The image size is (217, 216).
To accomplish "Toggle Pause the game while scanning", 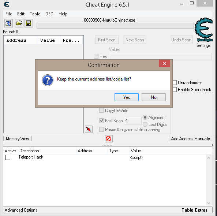I will pyautogui.click(x=101, y=130).
